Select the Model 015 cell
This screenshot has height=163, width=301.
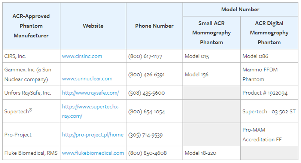point(197,56)
